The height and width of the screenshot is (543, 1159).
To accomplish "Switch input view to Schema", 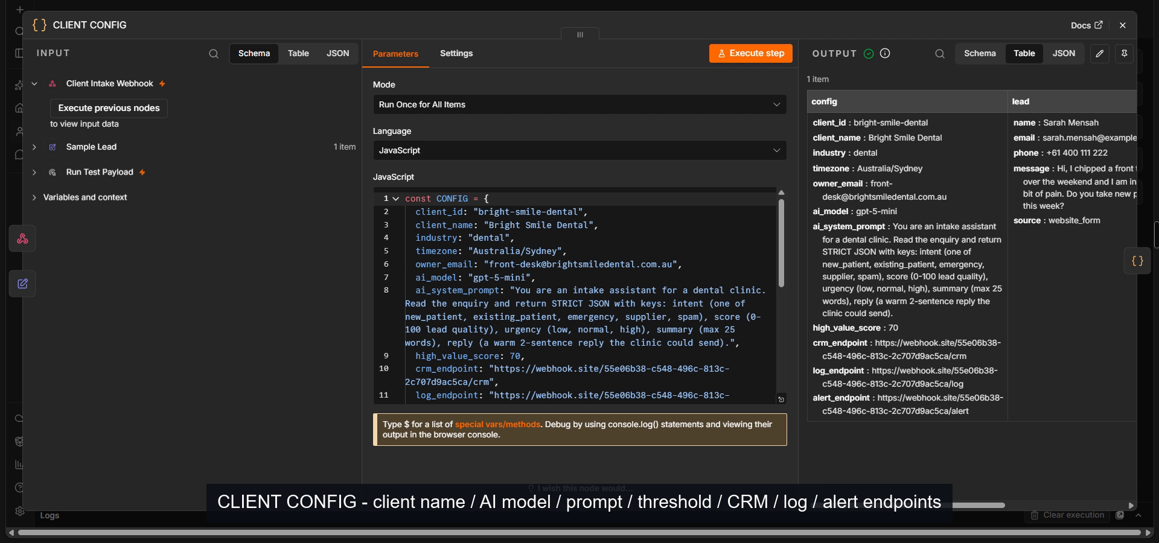I will 254,53.
